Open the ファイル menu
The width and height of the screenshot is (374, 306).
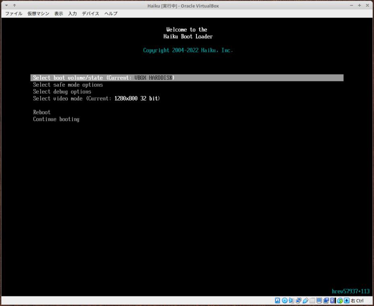[14, 14]
